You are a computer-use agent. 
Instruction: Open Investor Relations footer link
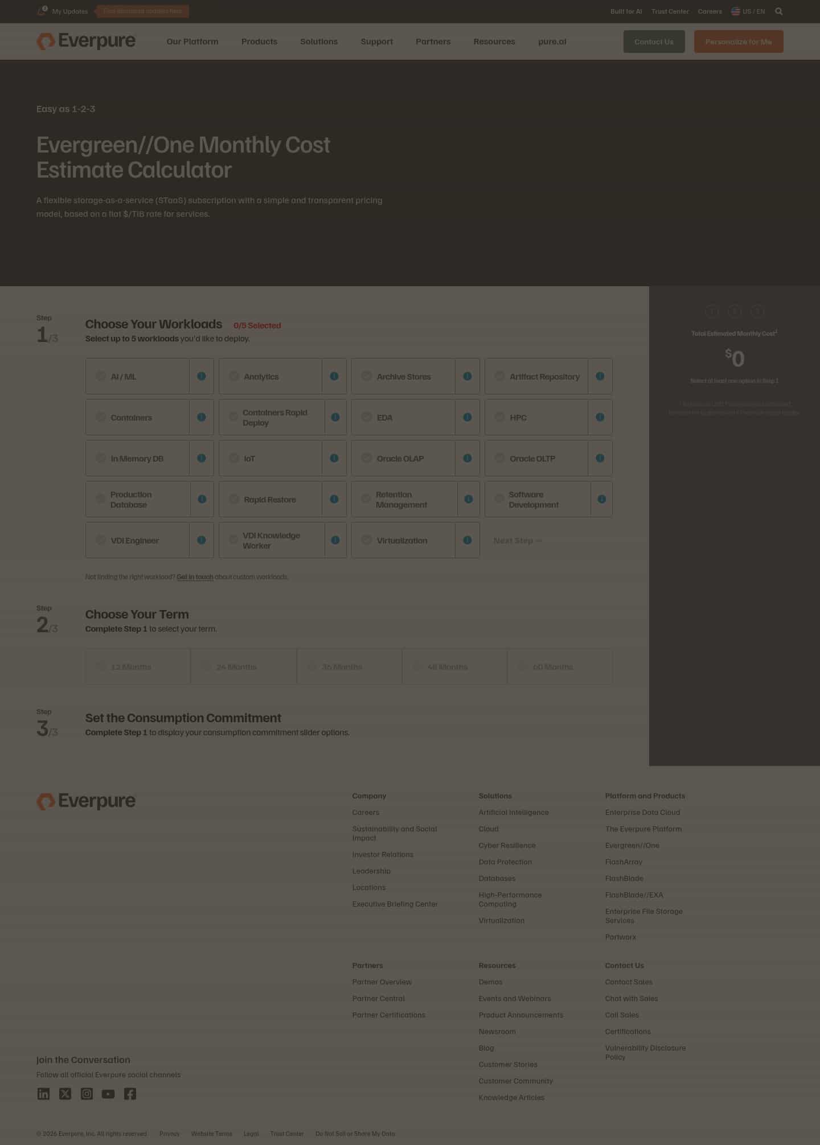click(x=383, y=854)
